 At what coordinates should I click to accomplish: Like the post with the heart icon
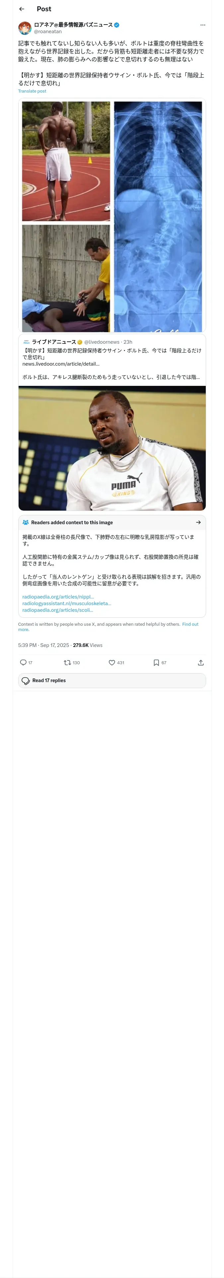[112, 662]
